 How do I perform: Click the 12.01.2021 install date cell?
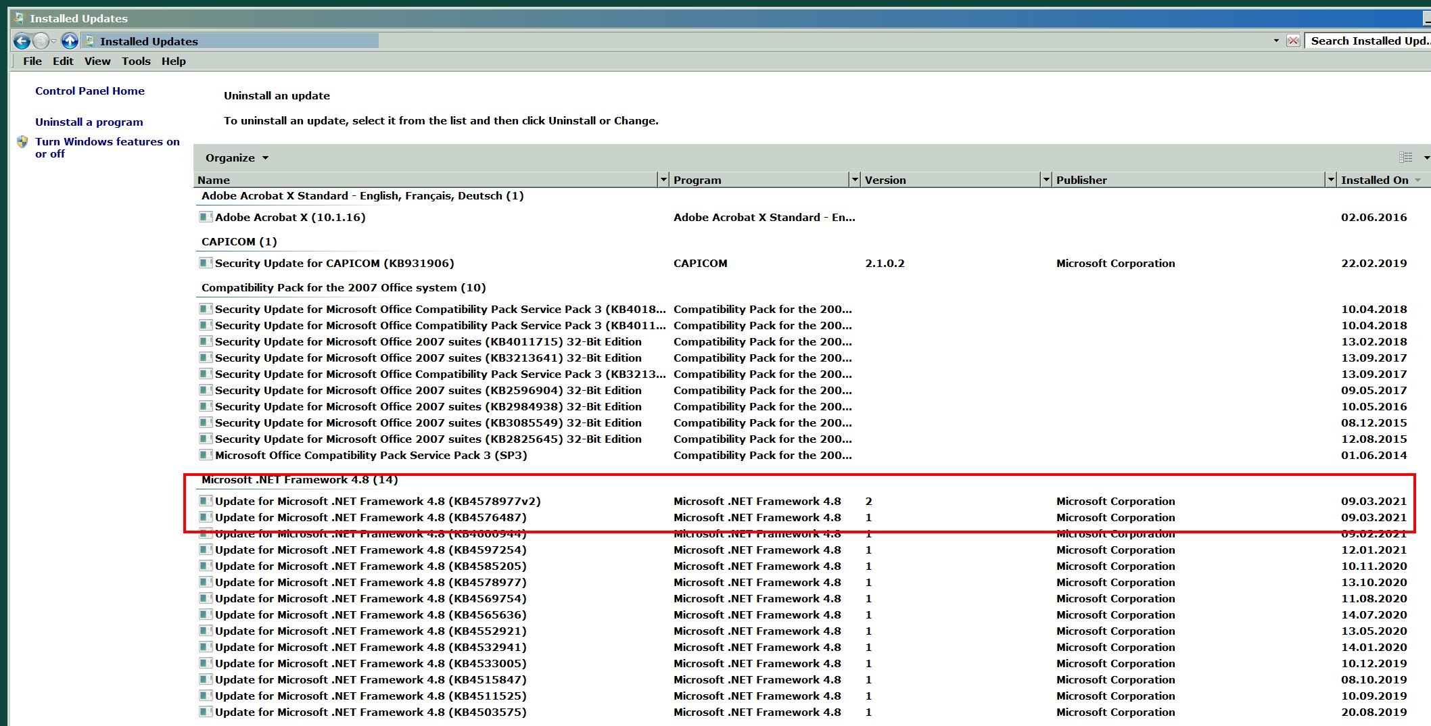pos(1374,550)
